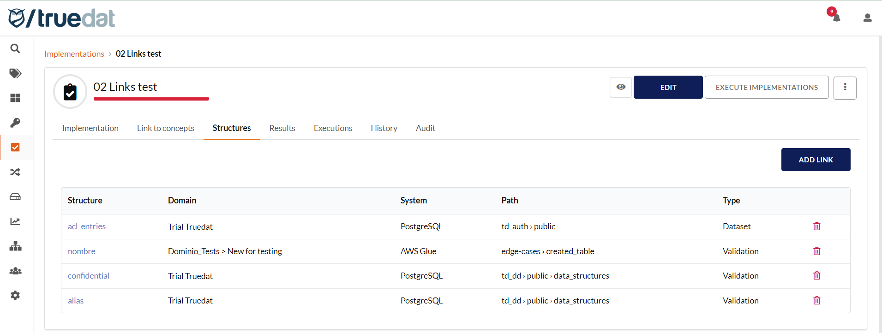Open notifications bell with 9 badge
This screenshot has height=333, width=882.
(x=836, y=18)
